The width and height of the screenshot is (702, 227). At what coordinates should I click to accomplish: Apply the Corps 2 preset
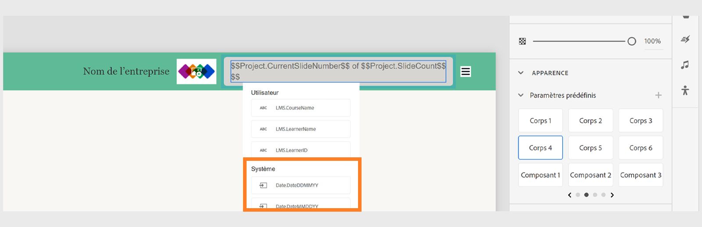591,121
